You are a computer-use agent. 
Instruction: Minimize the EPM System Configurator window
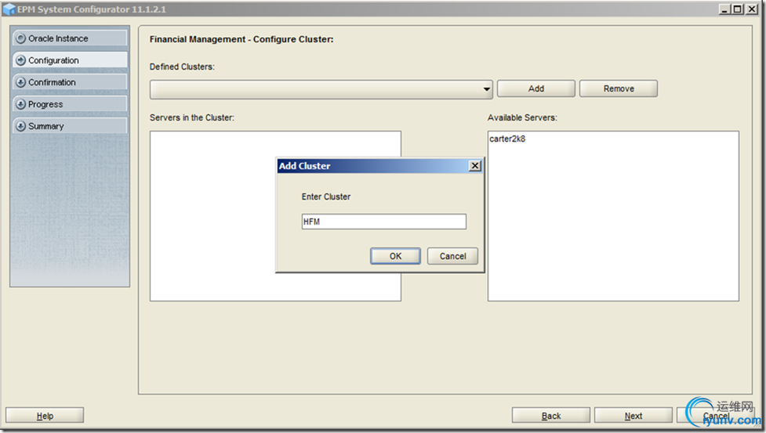pyautogui.click(x=724, y=9)
